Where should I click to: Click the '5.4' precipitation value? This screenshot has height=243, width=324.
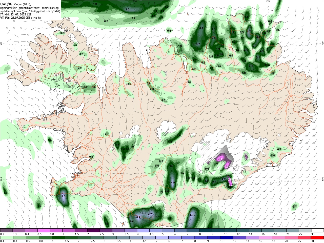[138, 217]
